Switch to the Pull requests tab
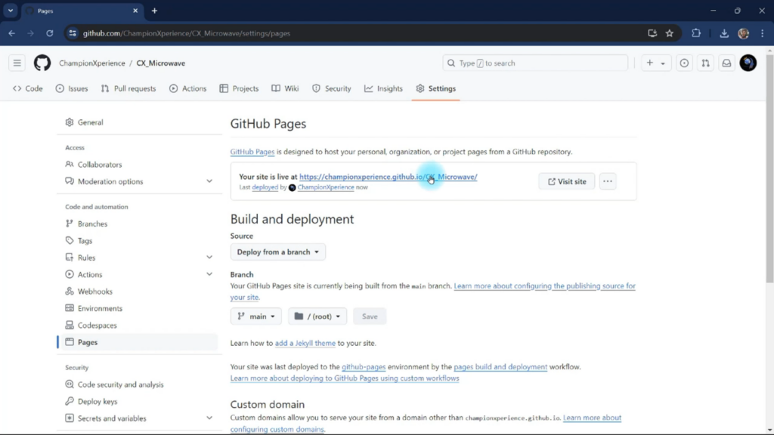The width and height of the screenshot is (774, 435). point(128,89)
